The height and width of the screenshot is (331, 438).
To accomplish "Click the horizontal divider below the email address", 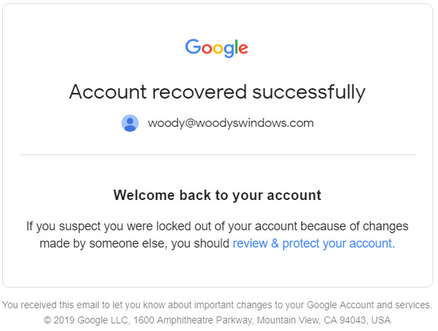I will [217, 154].
